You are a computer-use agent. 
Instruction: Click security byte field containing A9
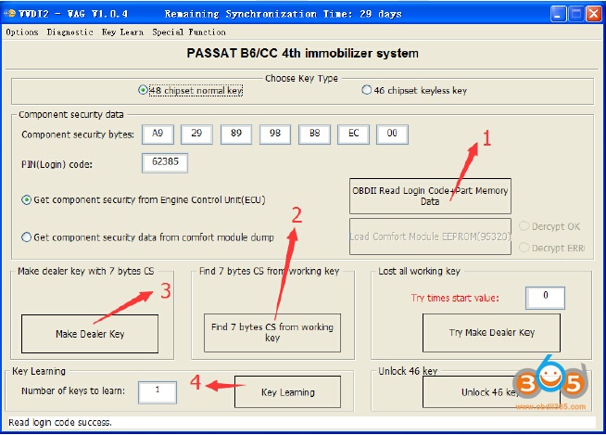[158, 134]
